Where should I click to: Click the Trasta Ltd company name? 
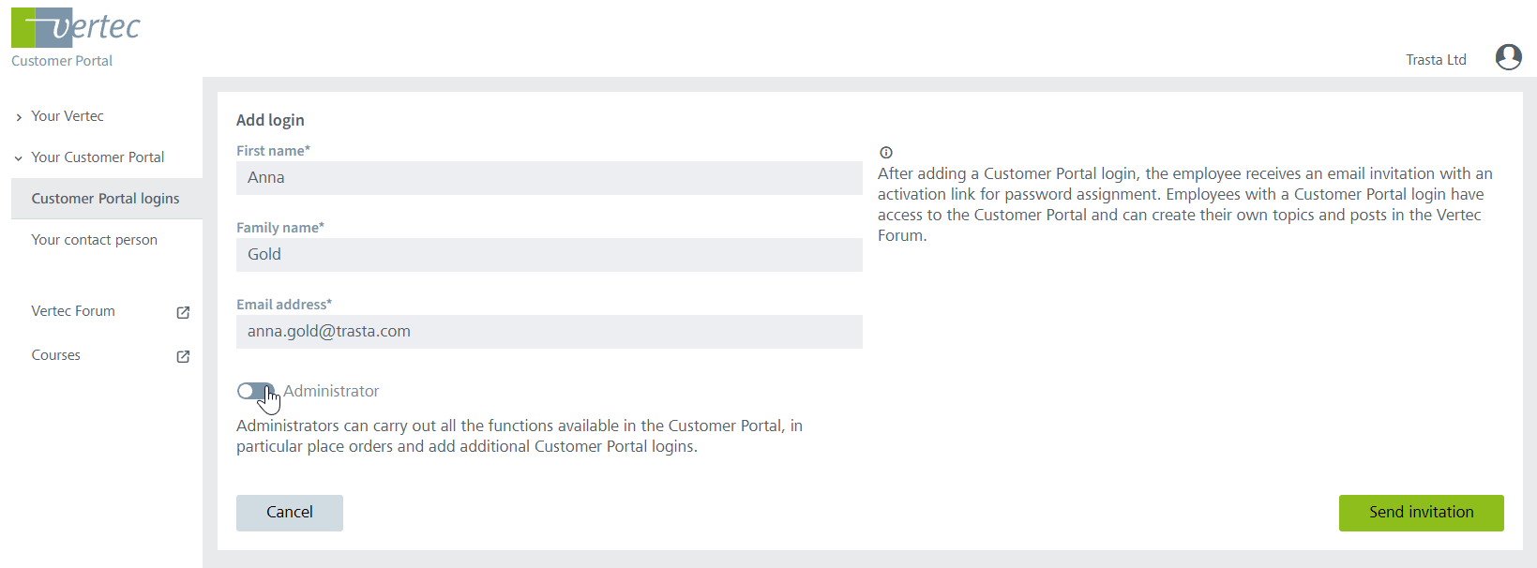pyautogui.click(x=1436, y=60)
